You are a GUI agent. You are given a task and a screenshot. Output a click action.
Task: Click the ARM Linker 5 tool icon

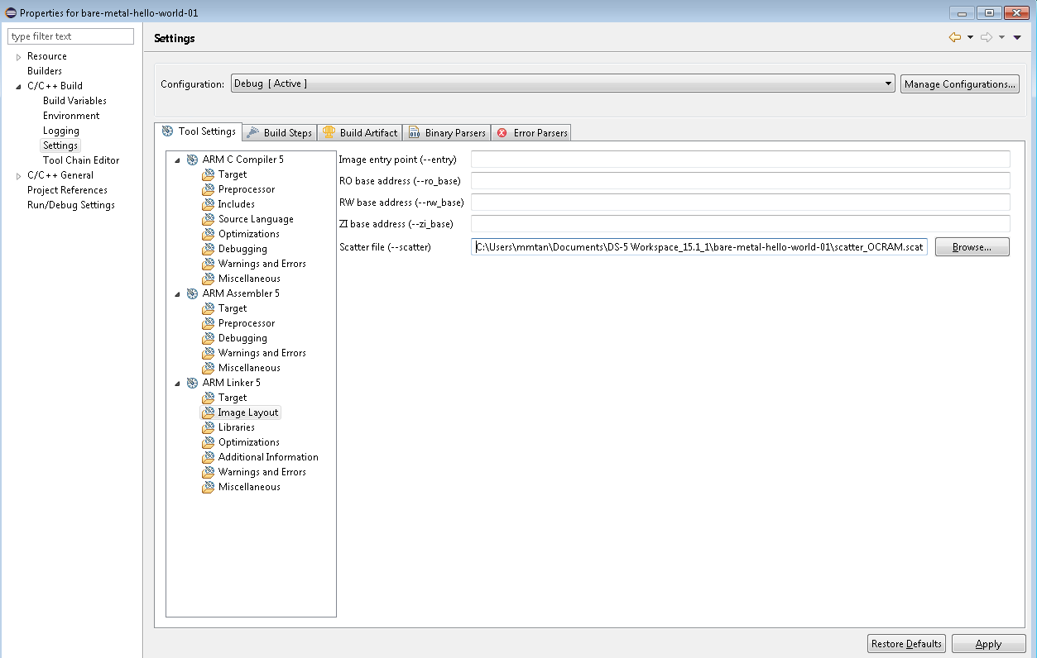(x=192, y=383)
